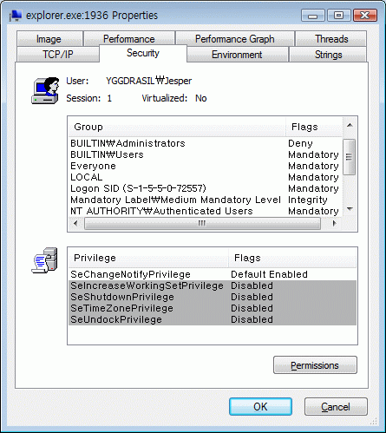This screenshot has height=433, width=386.
Task: Click group list horizontal scrollbar thumb
Action: (202, 223)
